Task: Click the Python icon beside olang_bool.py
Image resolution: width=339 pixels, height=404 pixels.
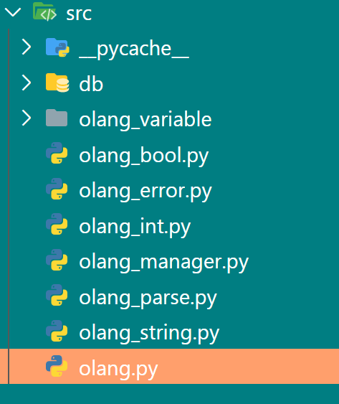Action: 57,153
